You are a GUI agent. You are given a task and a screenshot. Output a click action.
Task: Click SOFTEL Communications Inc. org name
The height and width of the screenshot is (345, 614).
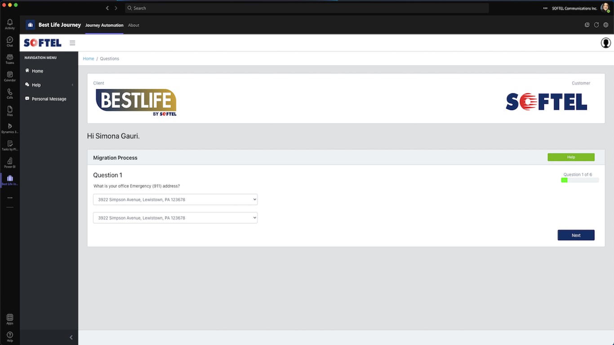574,8
